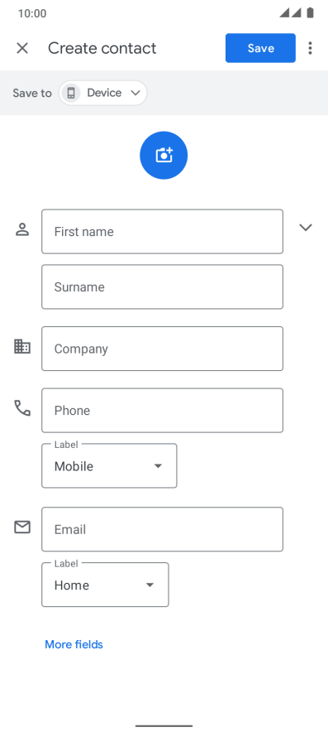The image size is (328, 732).
Task: Select the Email input field
Action: 162,529
